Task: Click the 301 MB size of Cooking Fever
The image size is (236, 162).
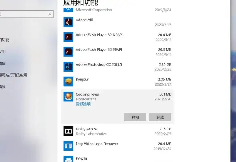Action: [x=165, y=94]
